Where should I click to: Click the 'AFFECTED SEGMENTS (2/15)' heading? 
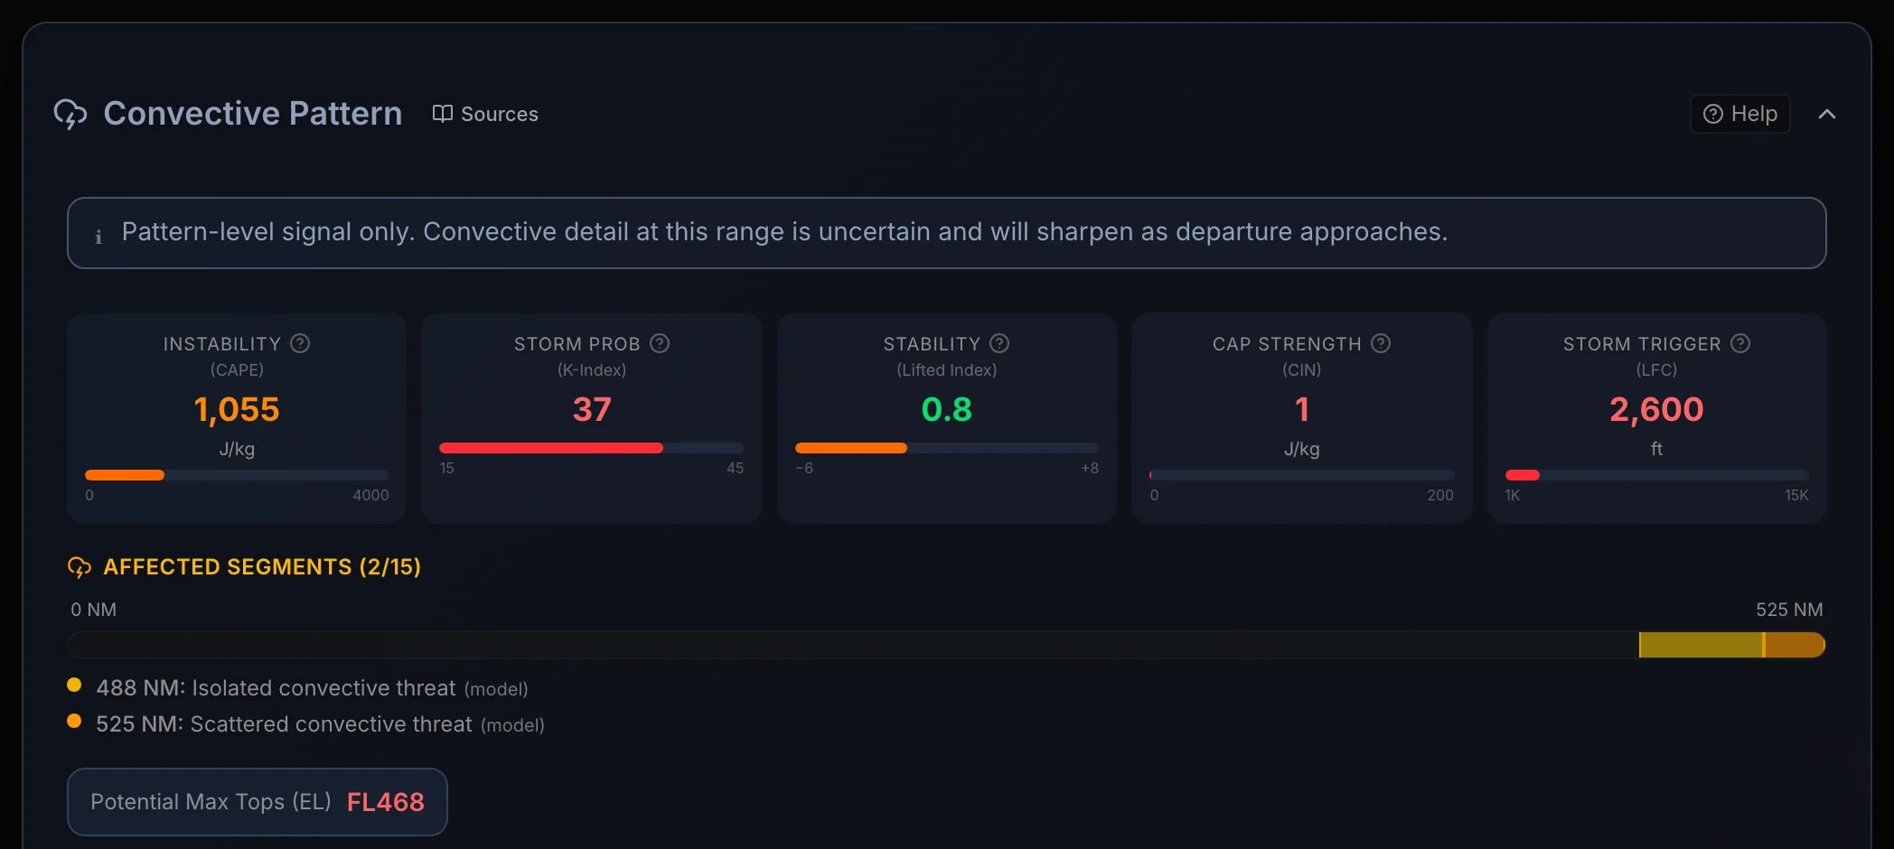point(262,567)
